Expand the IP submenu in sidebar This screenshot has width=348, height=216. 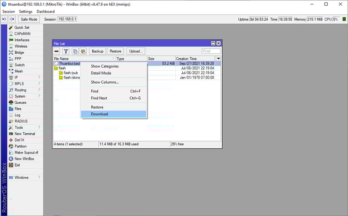coord(16,78)
